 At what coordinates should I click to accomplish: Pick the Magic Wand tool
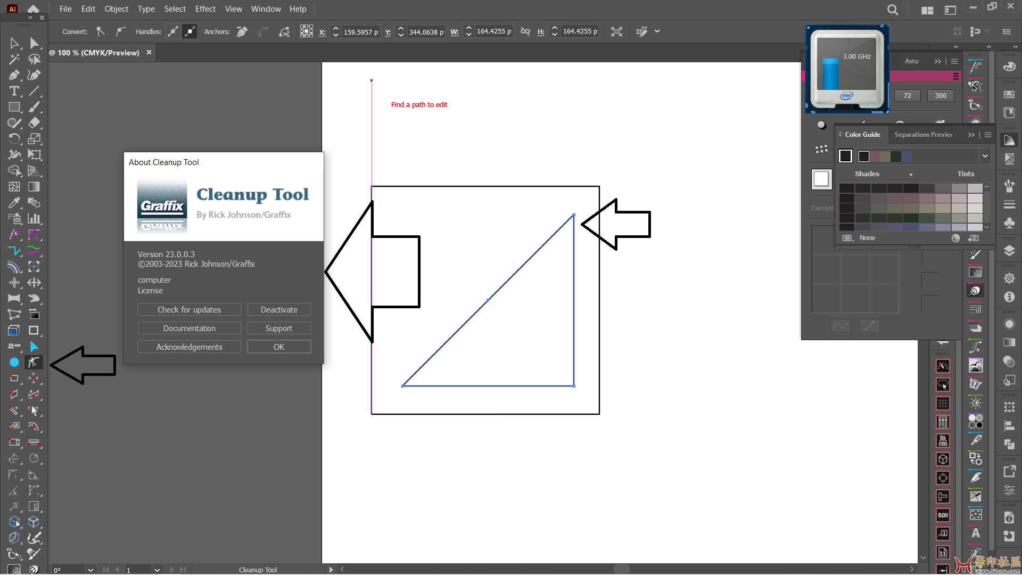tap(14, 59)
